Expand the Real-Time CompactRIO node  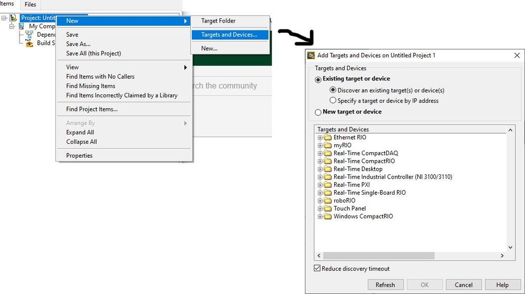click(320, 161)
